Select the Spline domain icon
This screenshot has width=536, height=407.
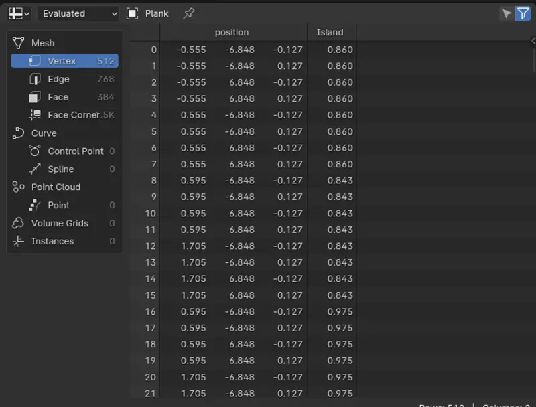coord(35,169)
